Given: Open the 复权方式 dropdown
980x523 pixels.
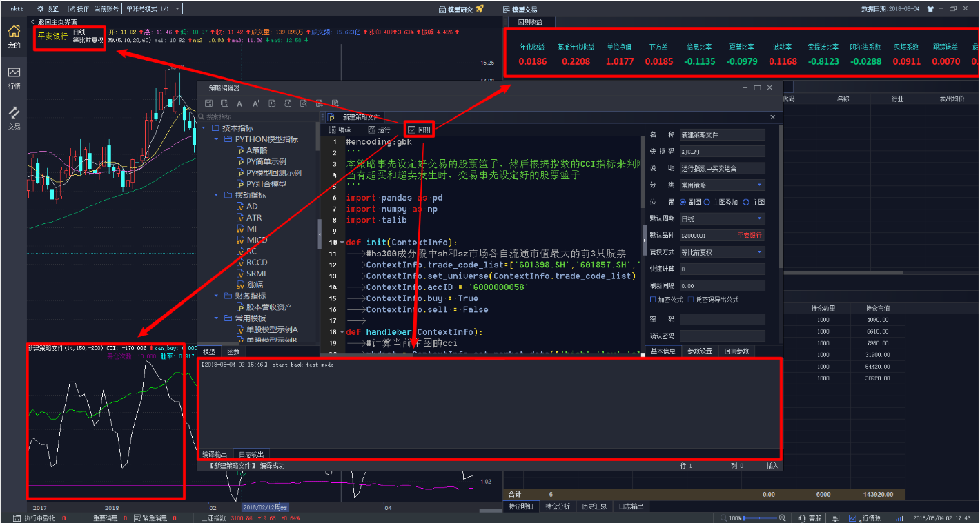Looking at the screenshot, I should click(x=722, y=252).
